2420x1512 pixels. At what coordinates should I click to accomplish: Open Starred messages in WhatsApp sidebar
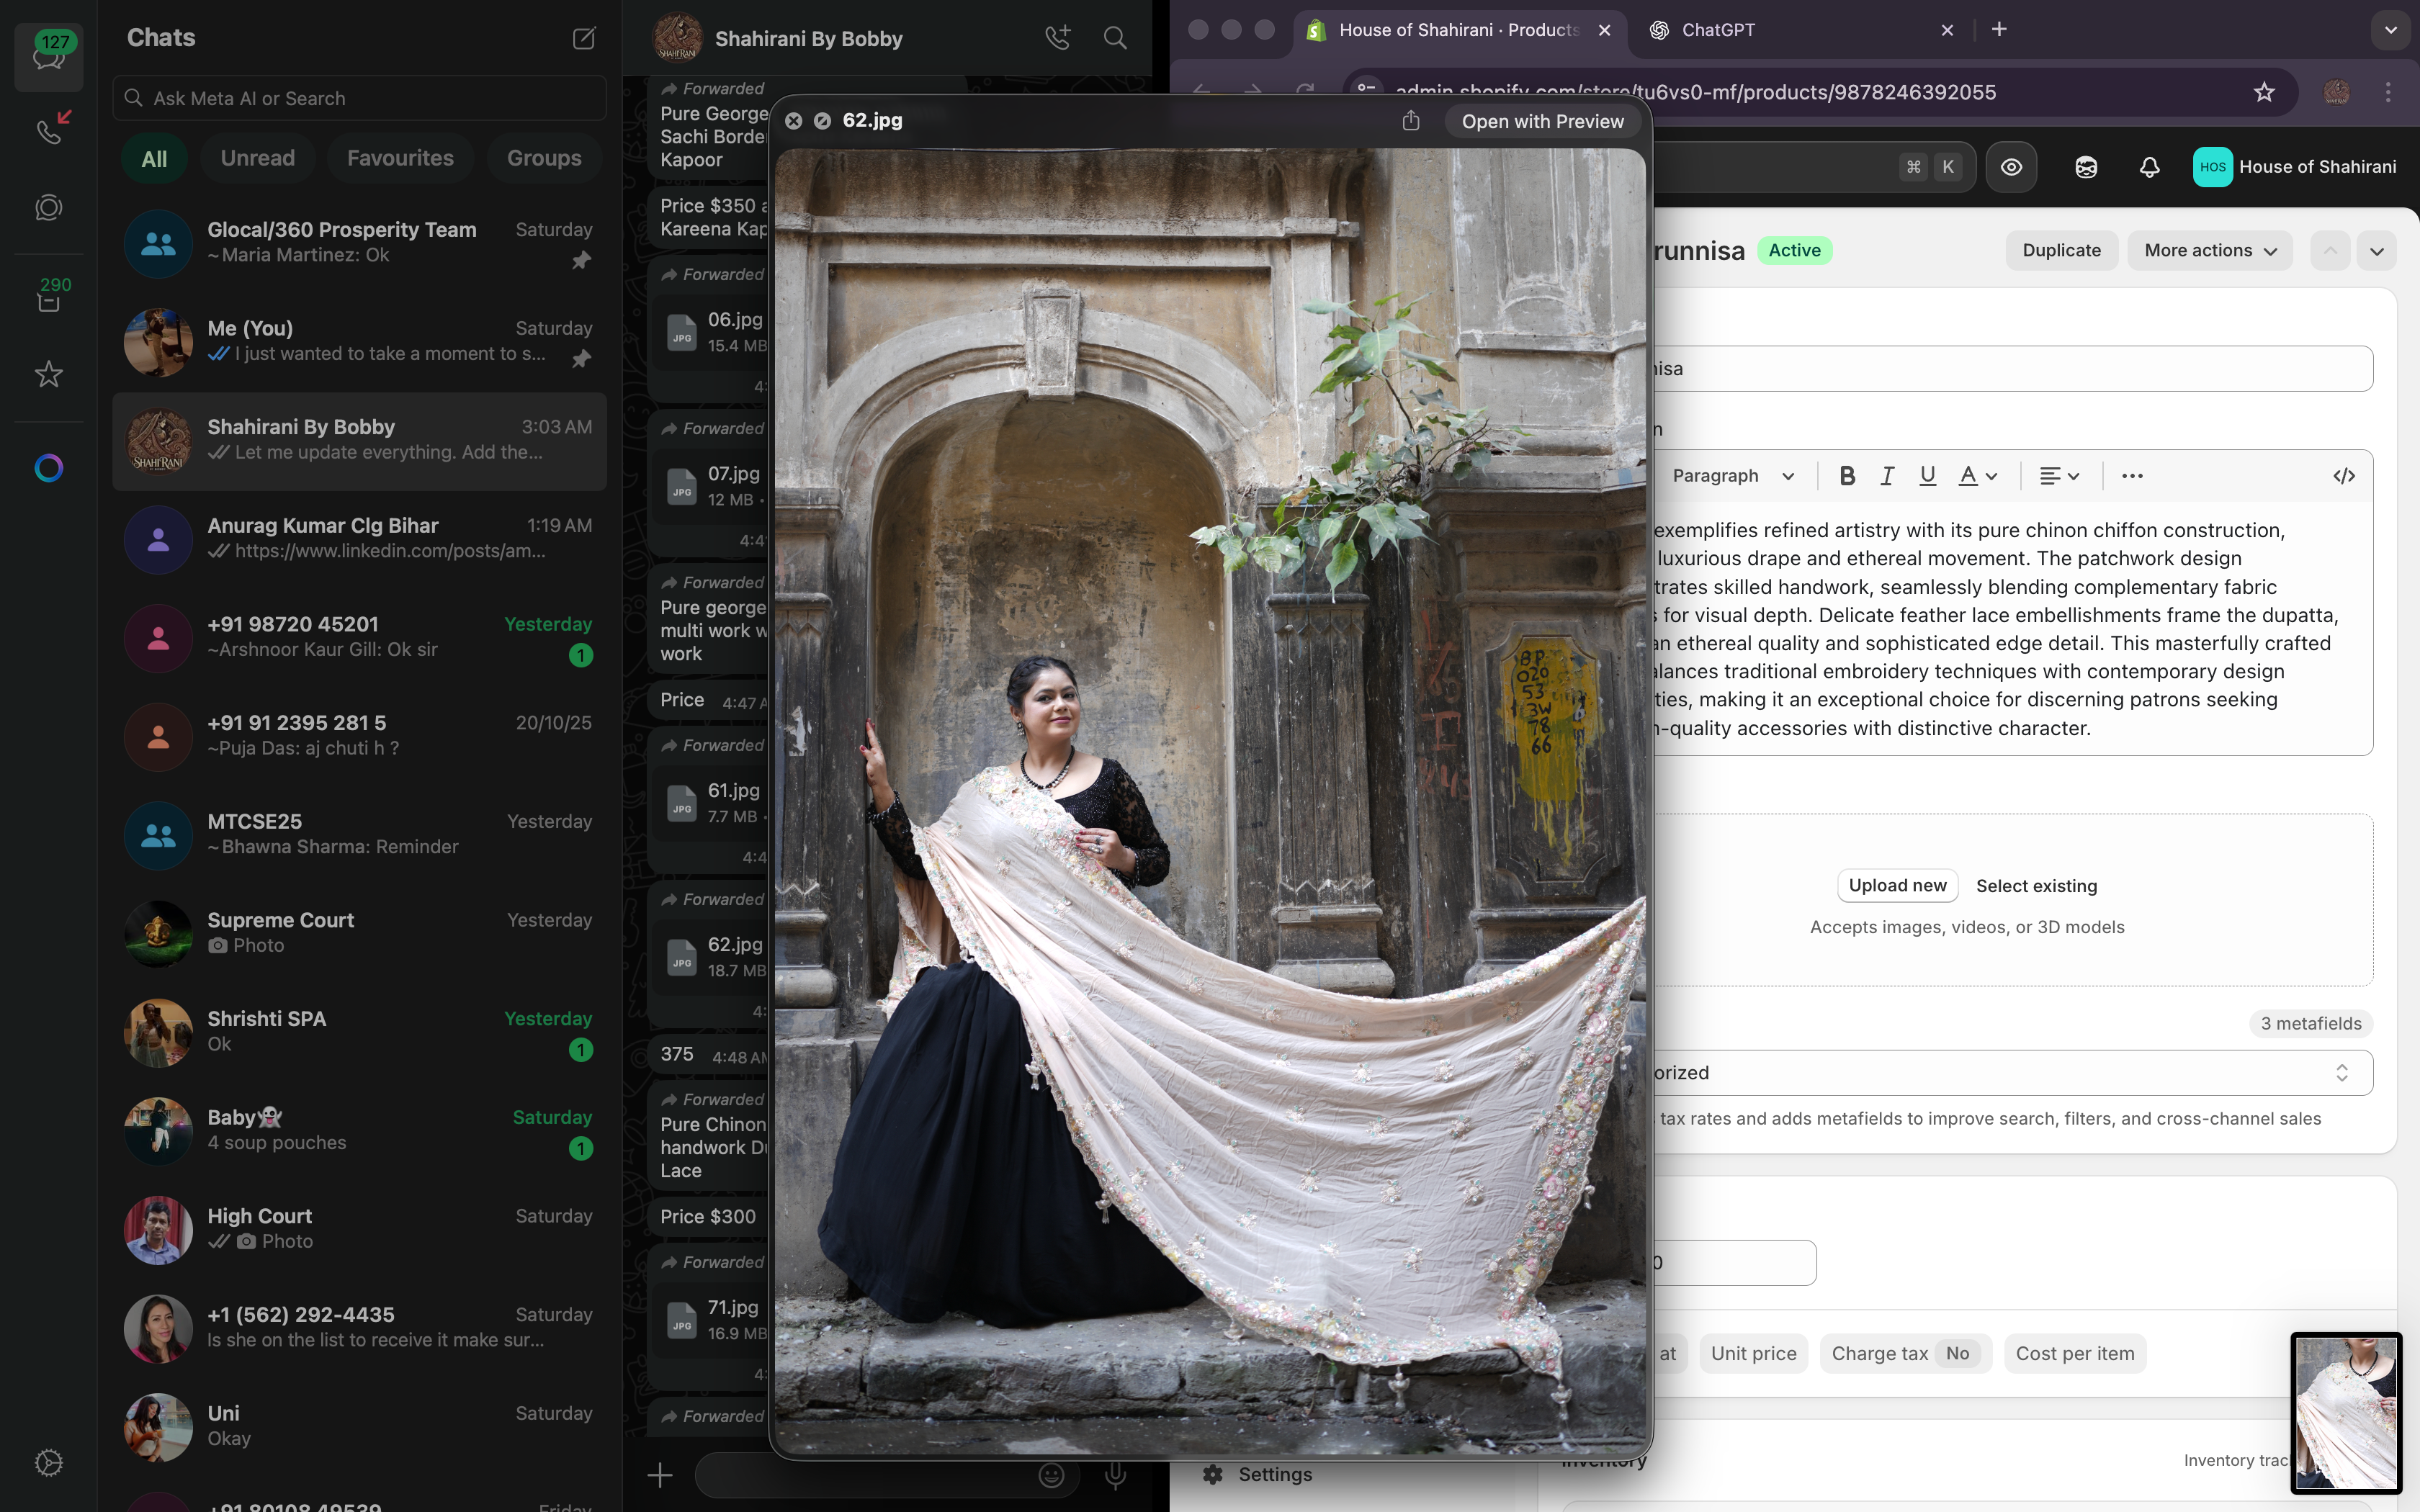tap(49, 374)
